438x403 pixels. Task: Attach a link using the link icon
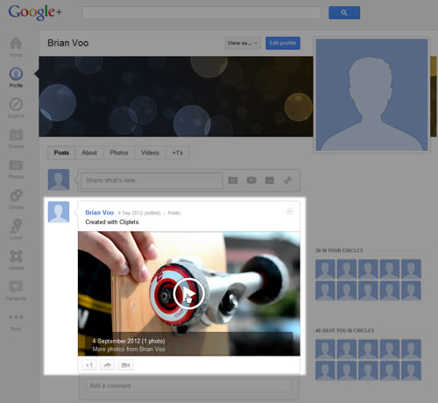pos(287,180)
